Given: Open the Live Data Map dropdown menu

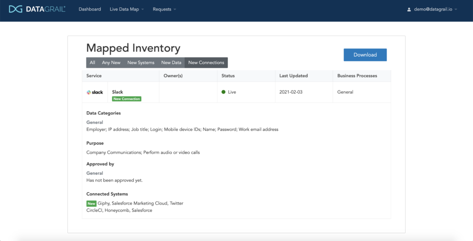Looking at the screenshot, I should point(127,9).
